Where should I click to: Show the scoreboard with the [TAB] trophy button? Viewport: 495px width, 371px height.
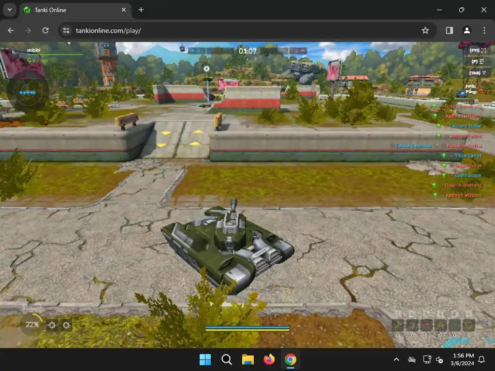pyautogui.click(x=478, y=73)
